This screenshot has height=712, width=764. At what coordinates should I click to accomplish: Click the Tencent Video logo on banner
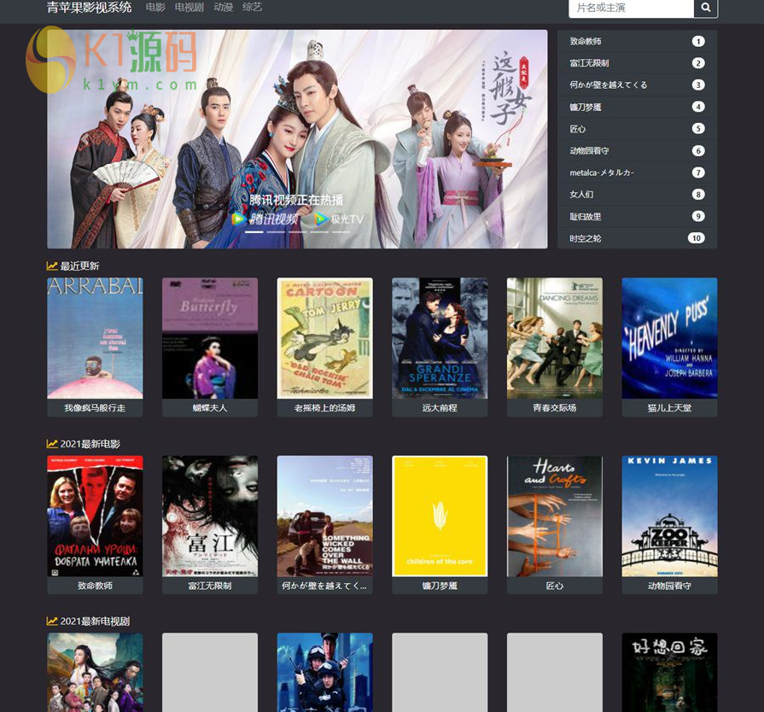click(x=265, y=219)
